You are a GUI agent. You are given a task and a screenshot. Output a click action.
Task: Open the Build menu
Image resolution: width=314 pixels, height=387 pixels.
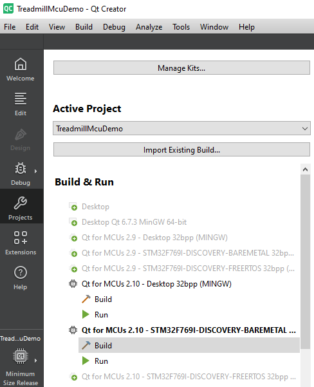point(84,27)
